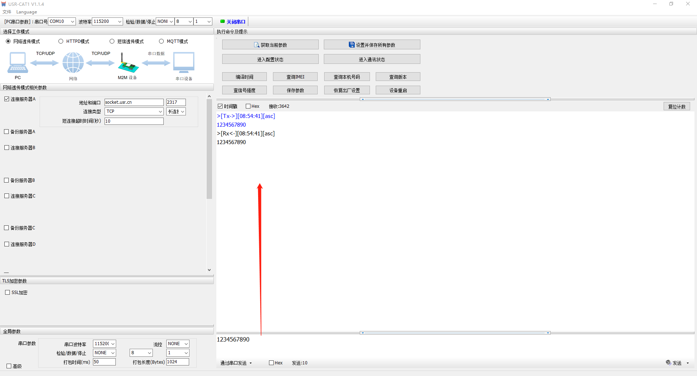The height and width of the screenshot is (376, 697).
Task: Click the server list vertical scrollbar
Action: [209, 149]
